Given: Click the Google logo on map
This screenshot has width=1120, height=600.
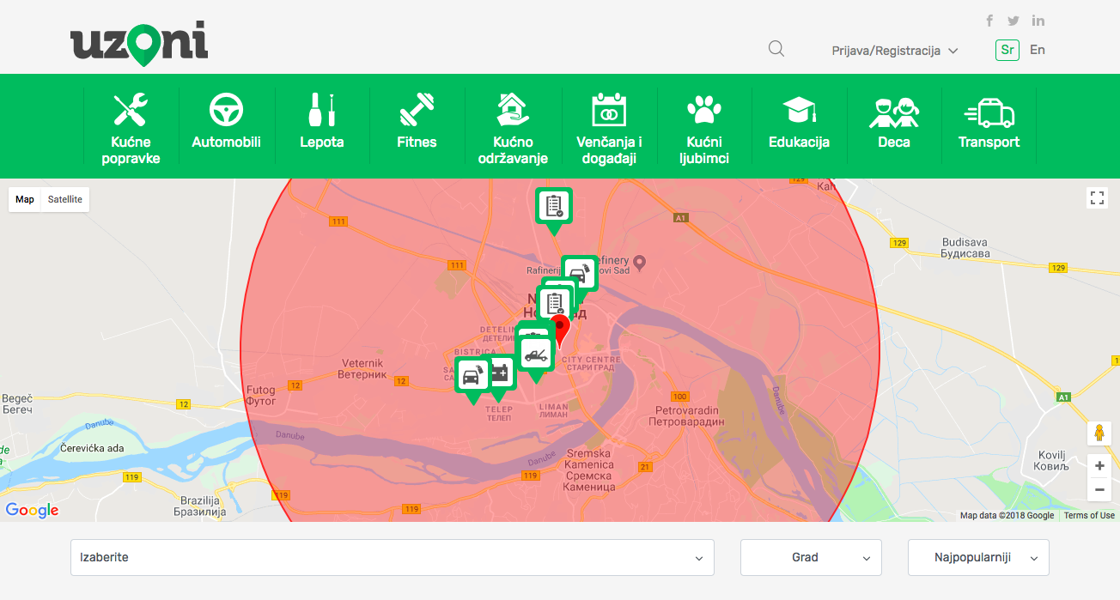Looking at the screenshot, I should click(x=32, y=510).
